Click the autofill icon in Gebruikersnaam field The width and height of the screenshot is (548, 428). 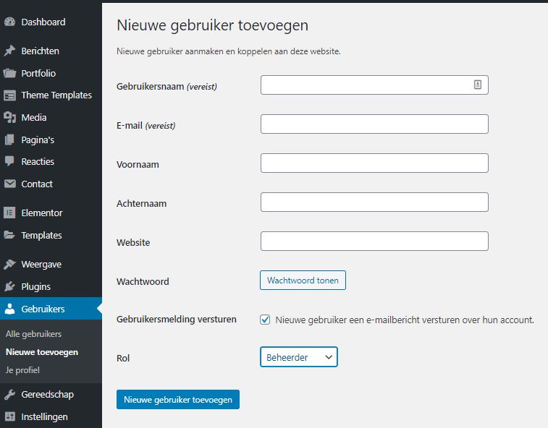click(478, 85)
